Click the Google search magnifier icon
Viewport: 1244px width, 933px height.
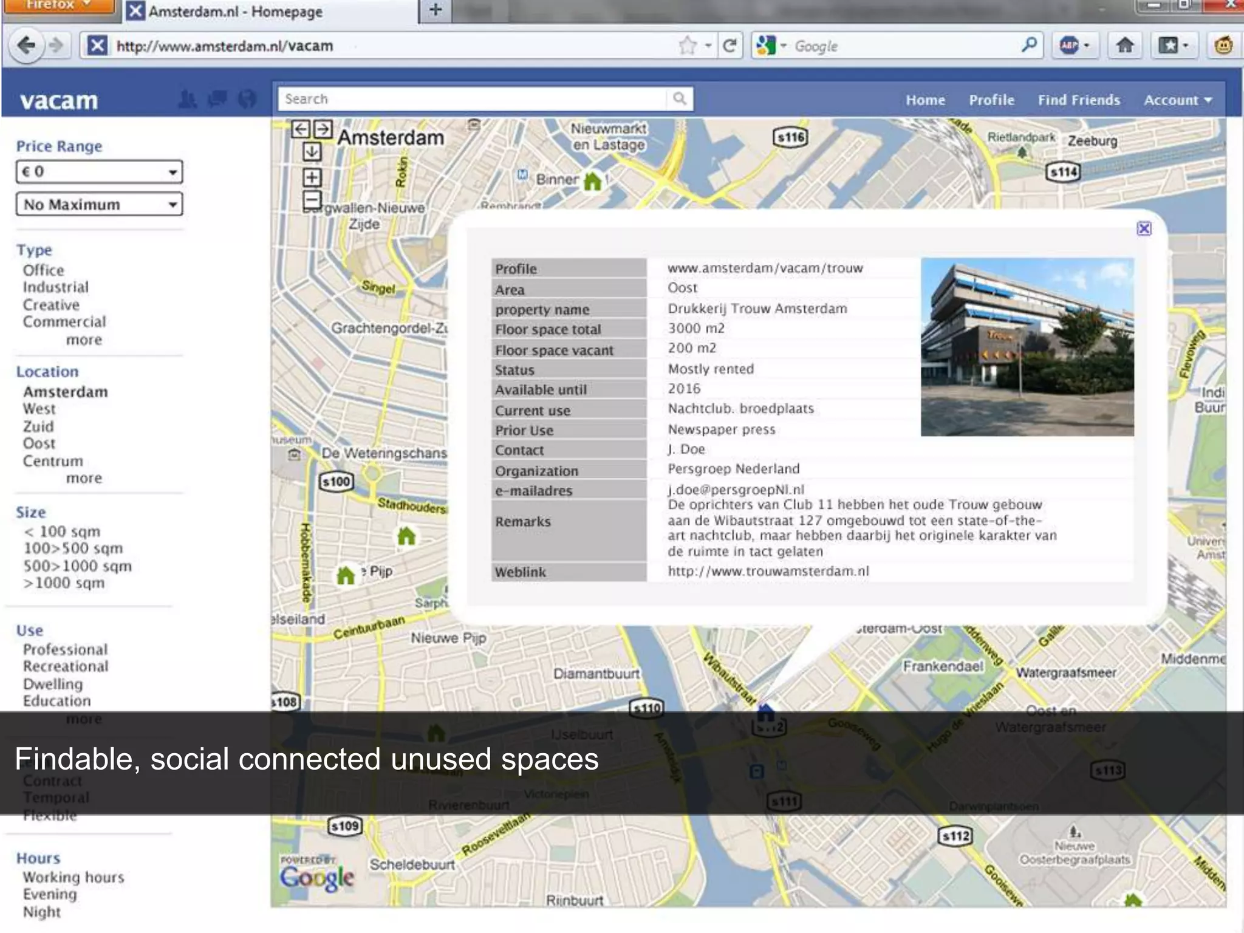(x=1029, y=45)
